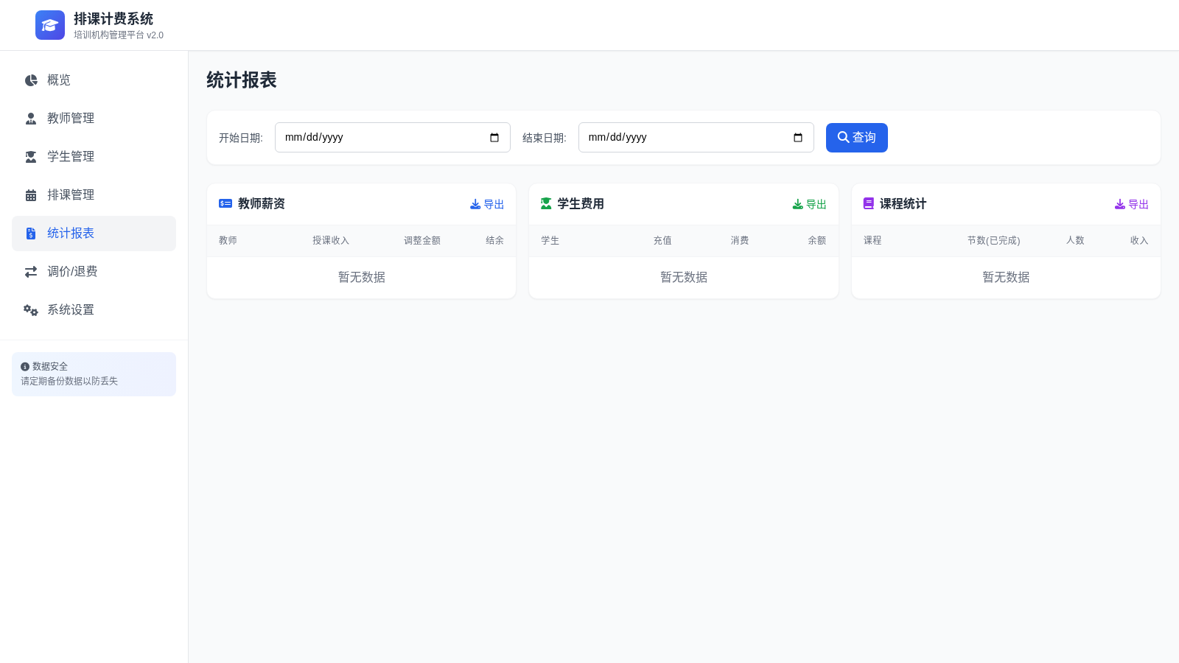This screenshot has width=1179, height=663.
Task: Click the 结束日期: label
Action: (545, 138)
